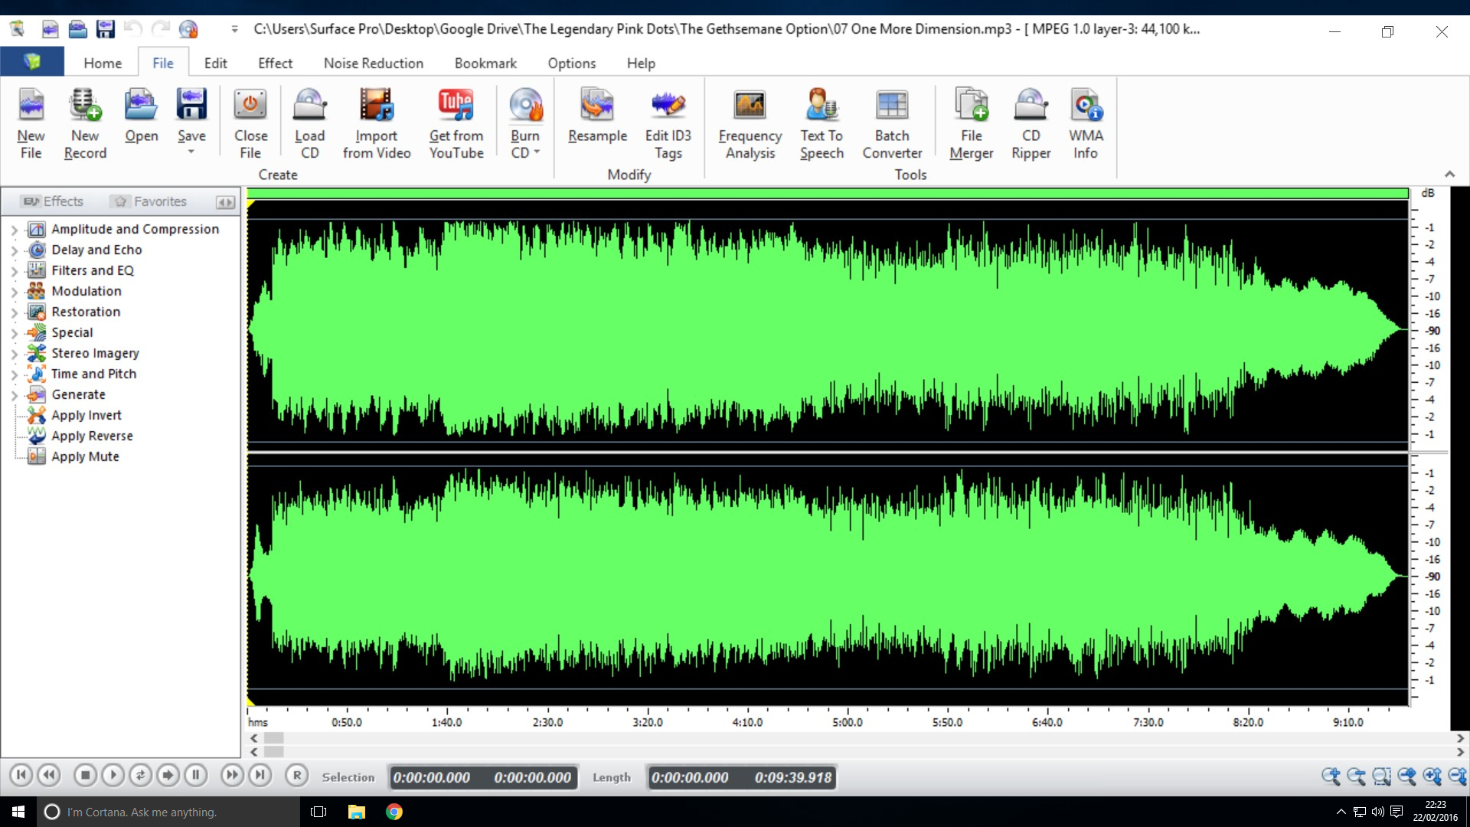Expand the Amplitude and Compression effects
Viewport: 1470px width, 827px height.
[x=13, y=228]
